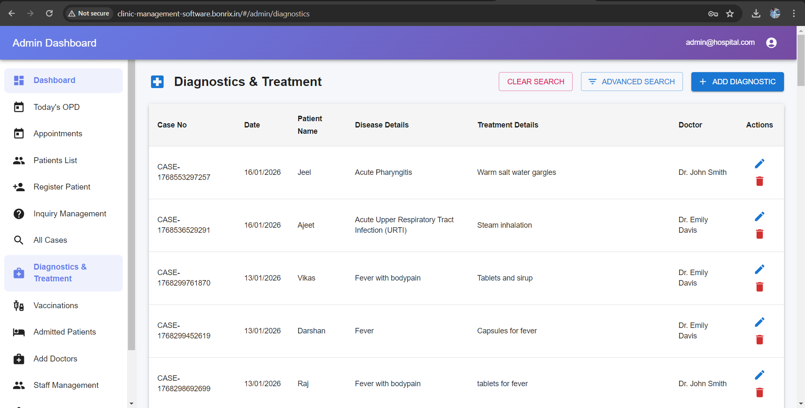
Task: Click the Patients List people icon
Action: 19,160
